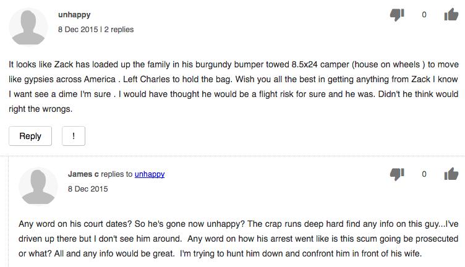Click James c's reply about court dates

239,239
